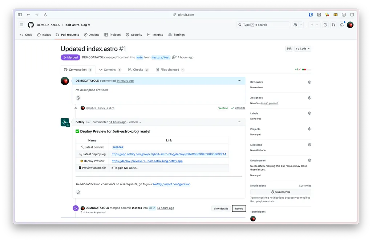This screenshot has width=372, height=241.
Task: Click the main branch label
Action: (x=139, y=58)
